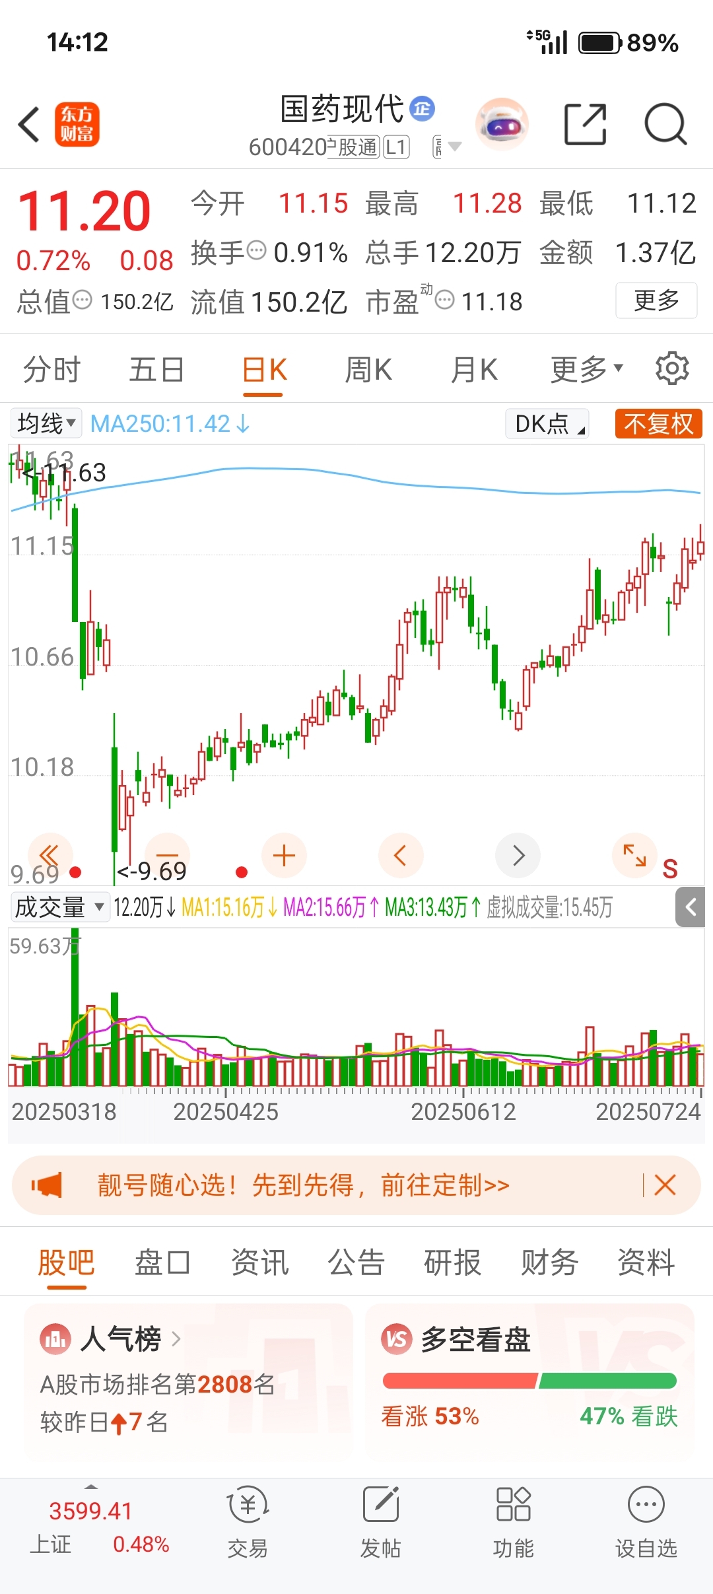Screen dimensions: 713x1594
Task: Toggle the 不复权 adjustment button
Action: coord(658,423)
